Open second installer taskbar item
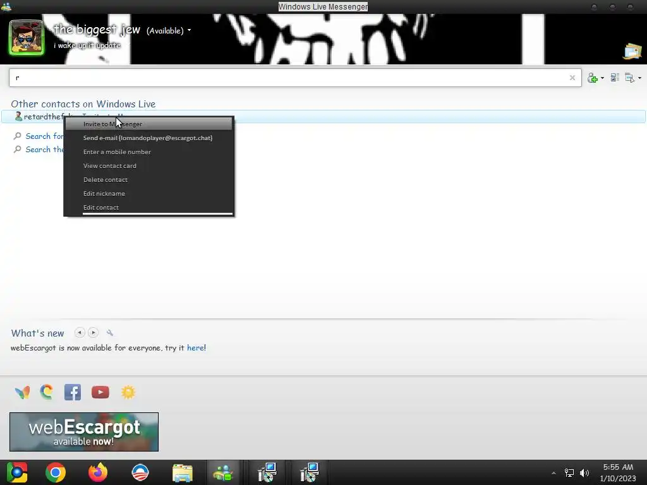647x485 pixels. tap(309, 472)
